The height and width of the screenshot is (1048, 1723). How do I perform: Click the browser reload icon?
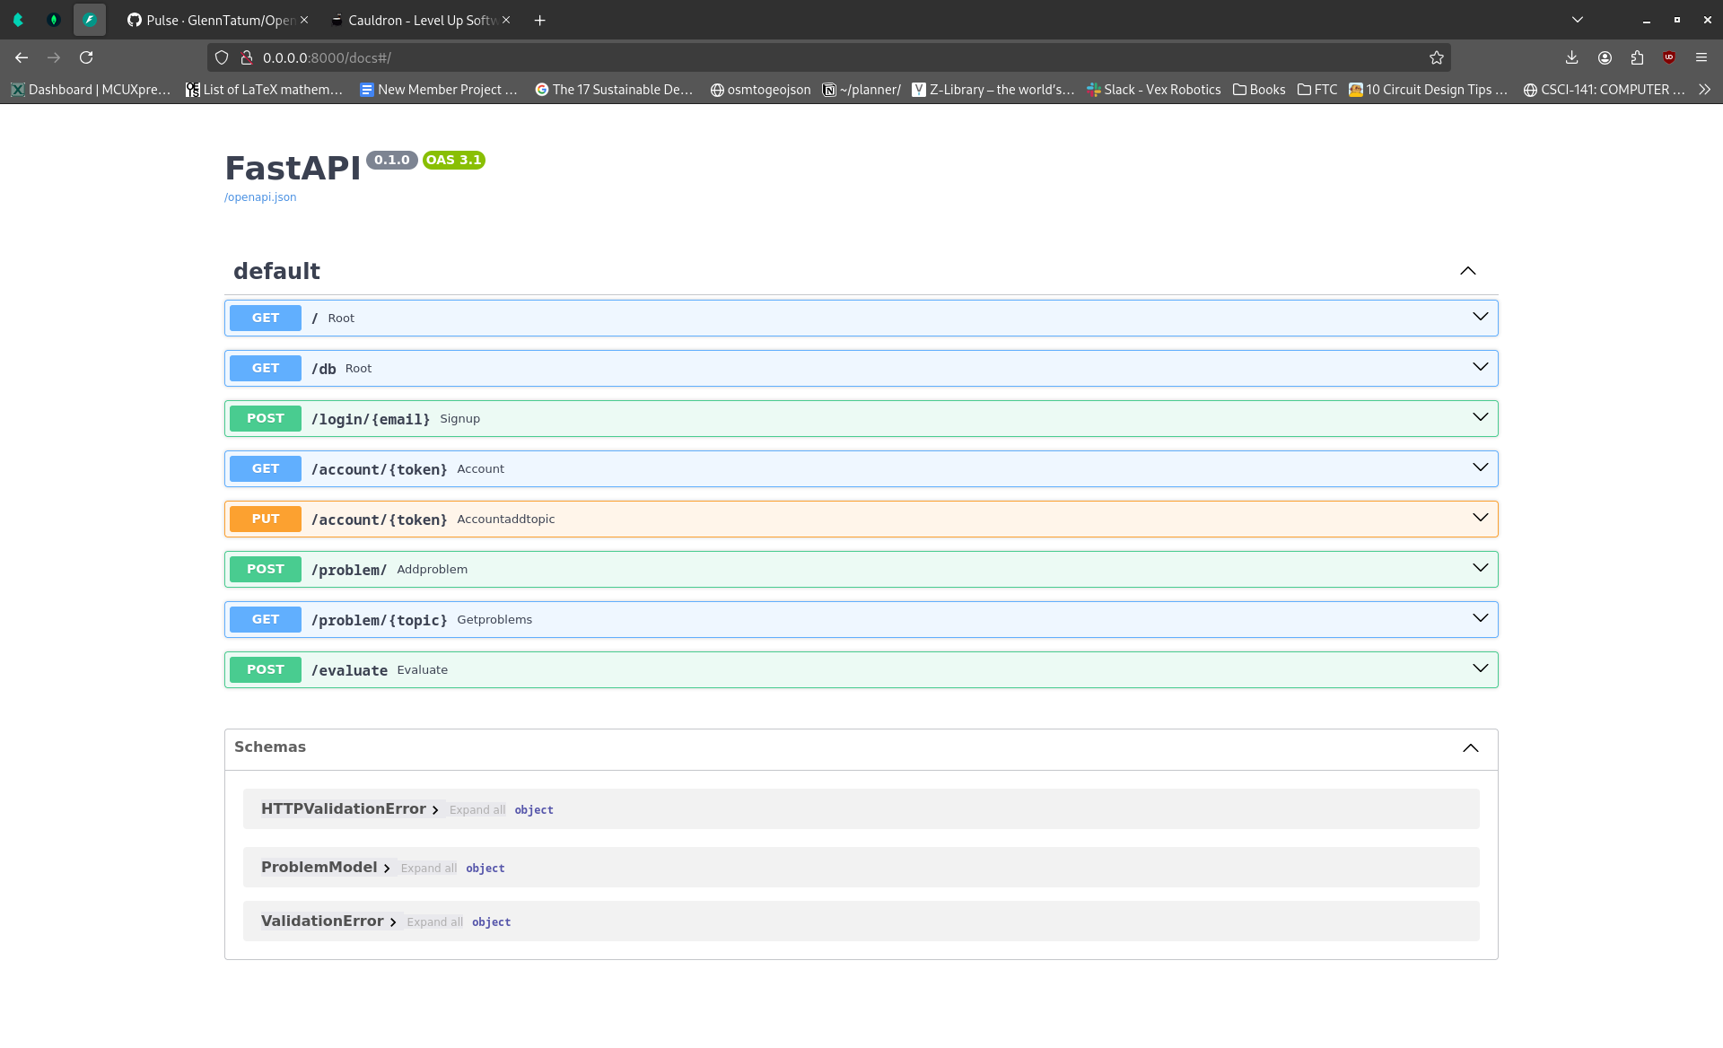[86, 57]
